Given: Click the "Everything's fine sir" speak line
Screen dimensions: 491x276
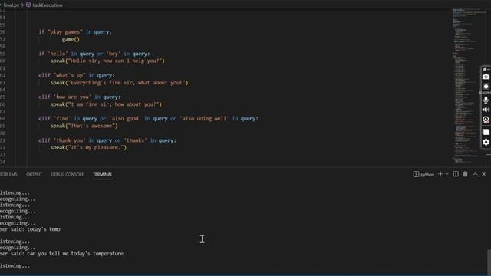Looking at the screenshot, I should (120, 83).
